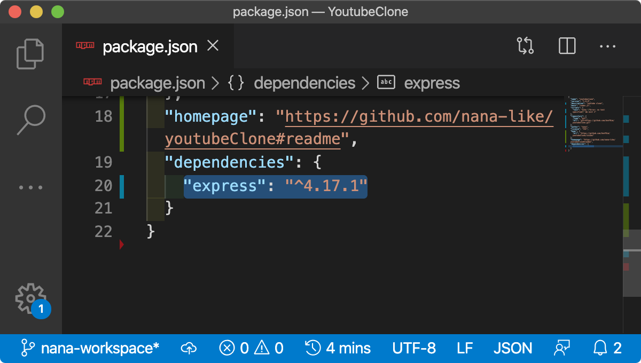Open editor More Actions menu
The image size is (641, 363).
tap(608, 46)
